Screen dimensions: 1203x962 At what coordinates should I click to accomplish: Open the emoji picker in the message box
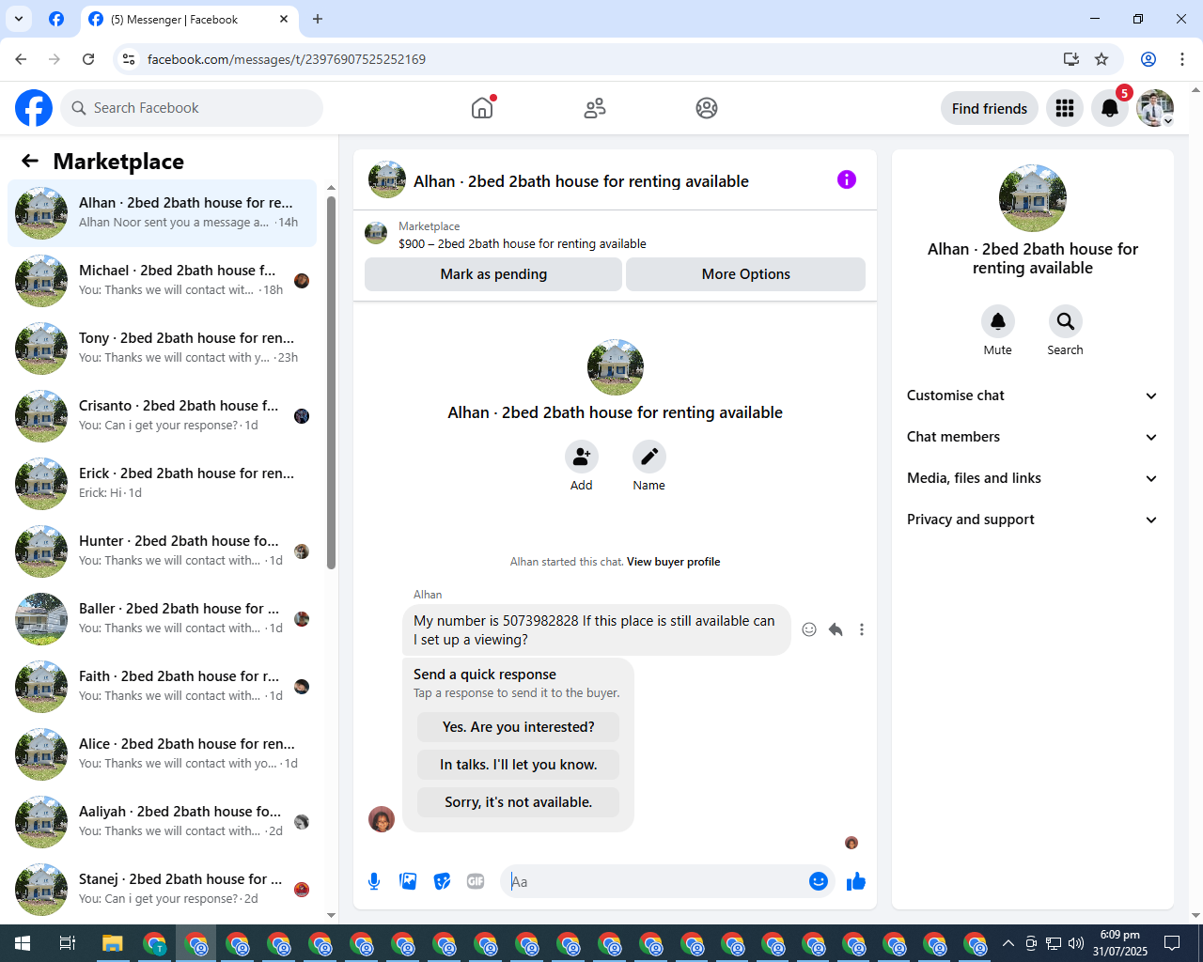click(x=819, y=881)
